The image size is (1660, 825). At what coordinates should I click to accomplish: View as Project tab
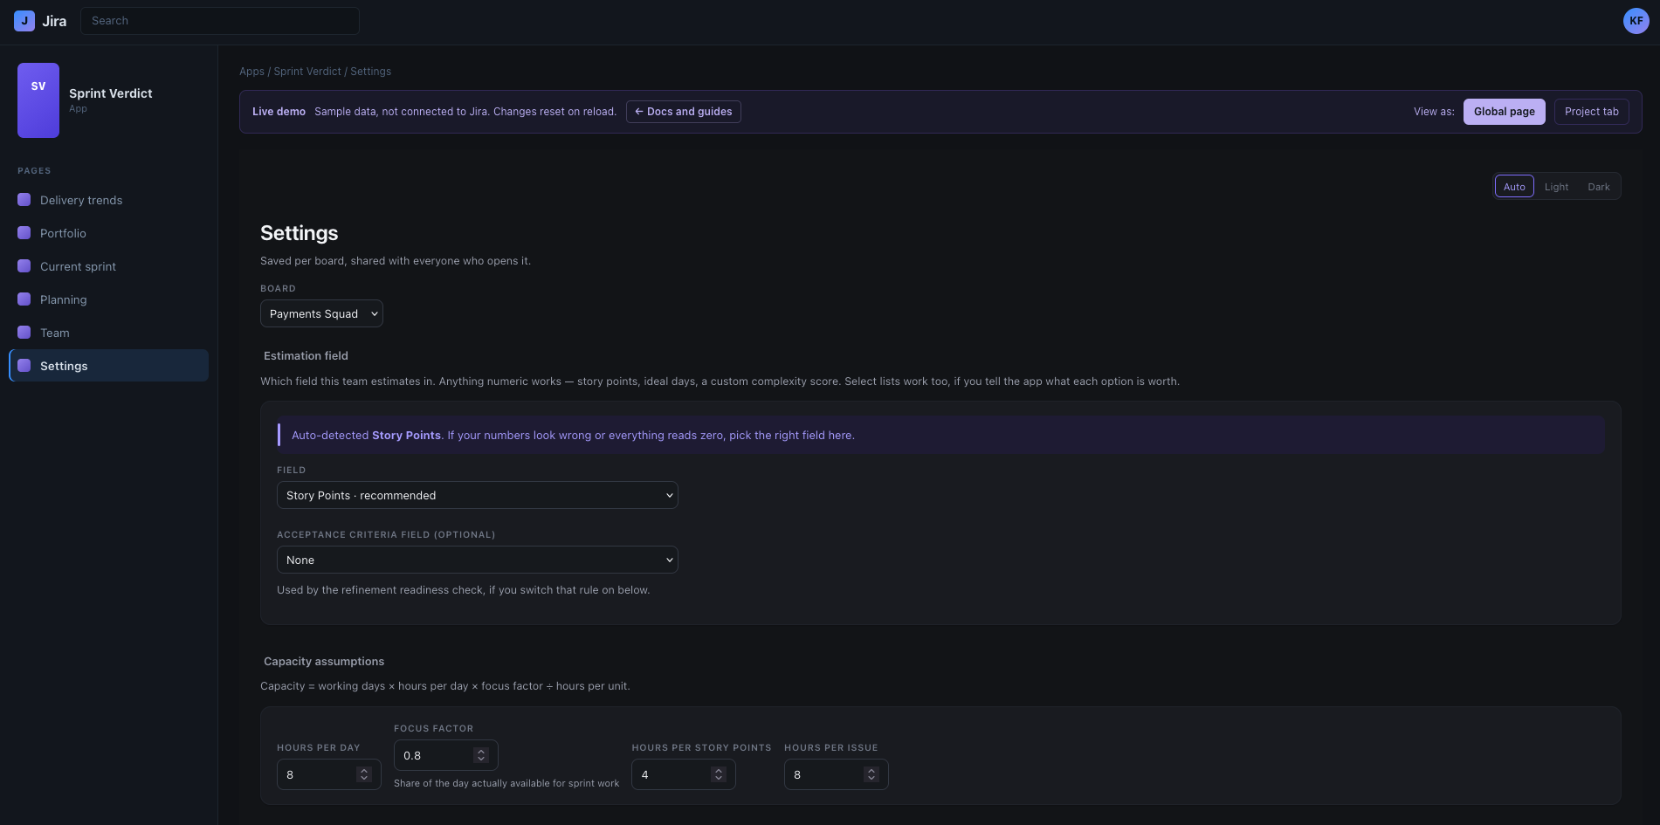tap(1591, 112)
